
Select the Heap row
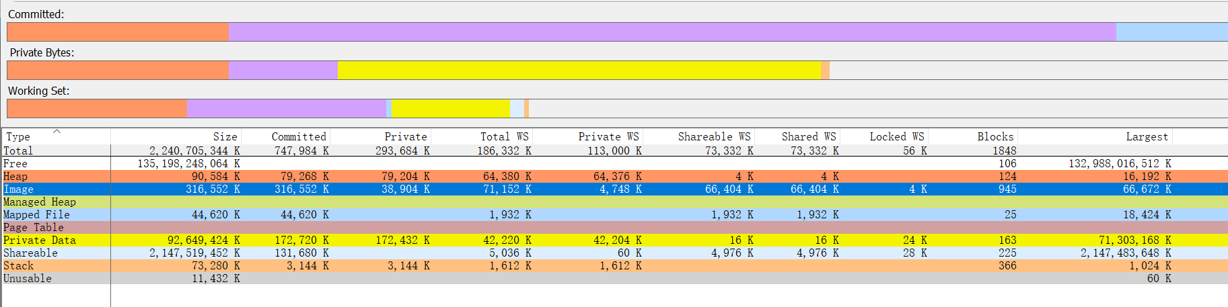click(614, 176)
